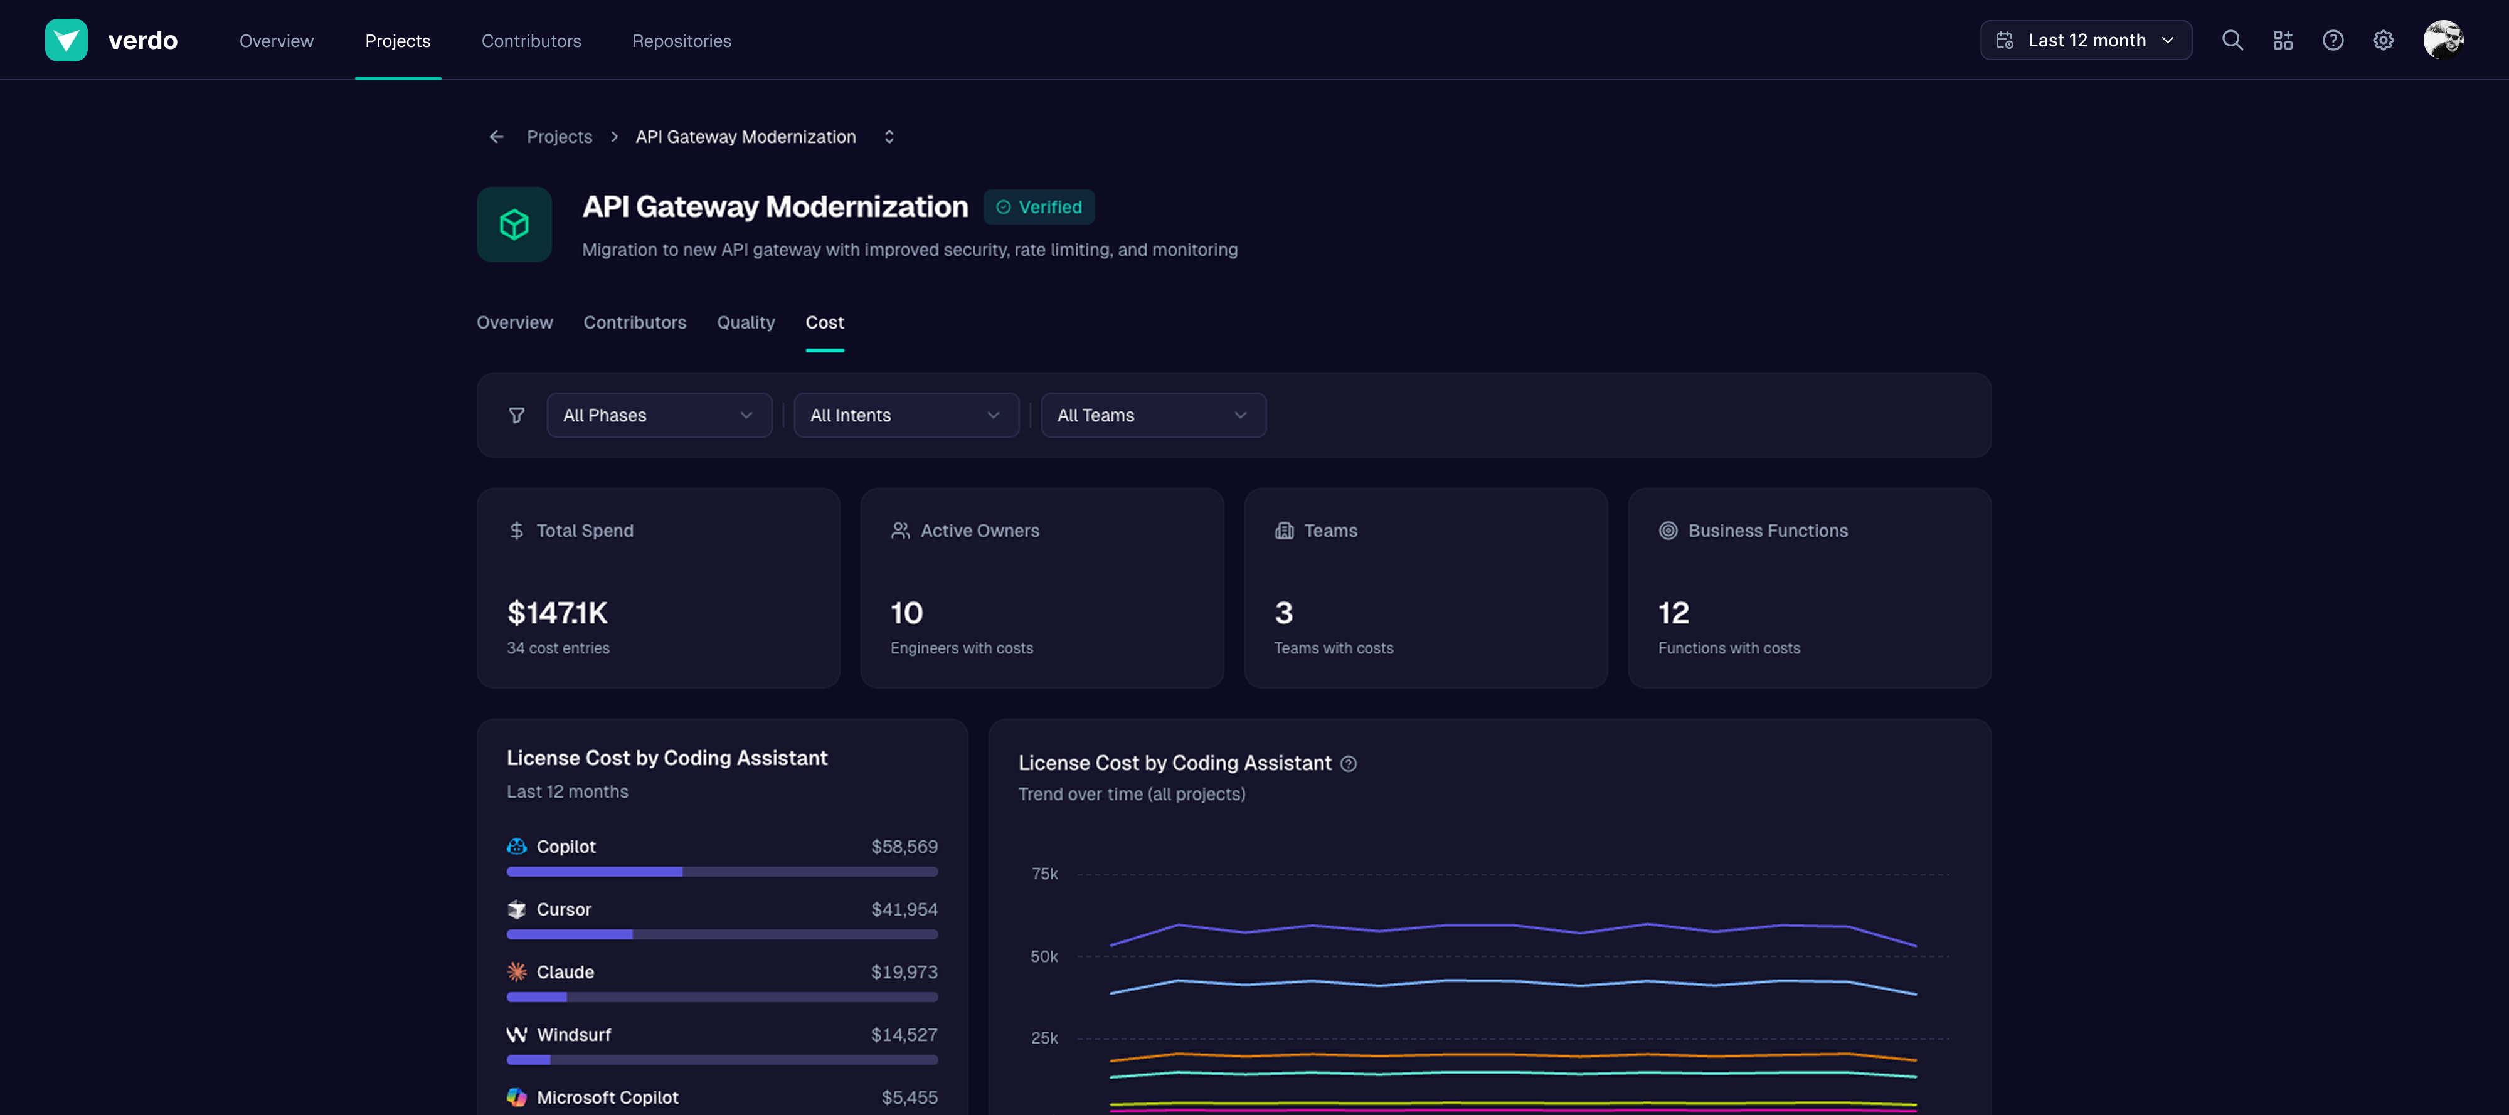This screenshot has width=2509, height=1115.
Task: Toggle the project switcher chevrons
Action: click(x=889, y=137)
